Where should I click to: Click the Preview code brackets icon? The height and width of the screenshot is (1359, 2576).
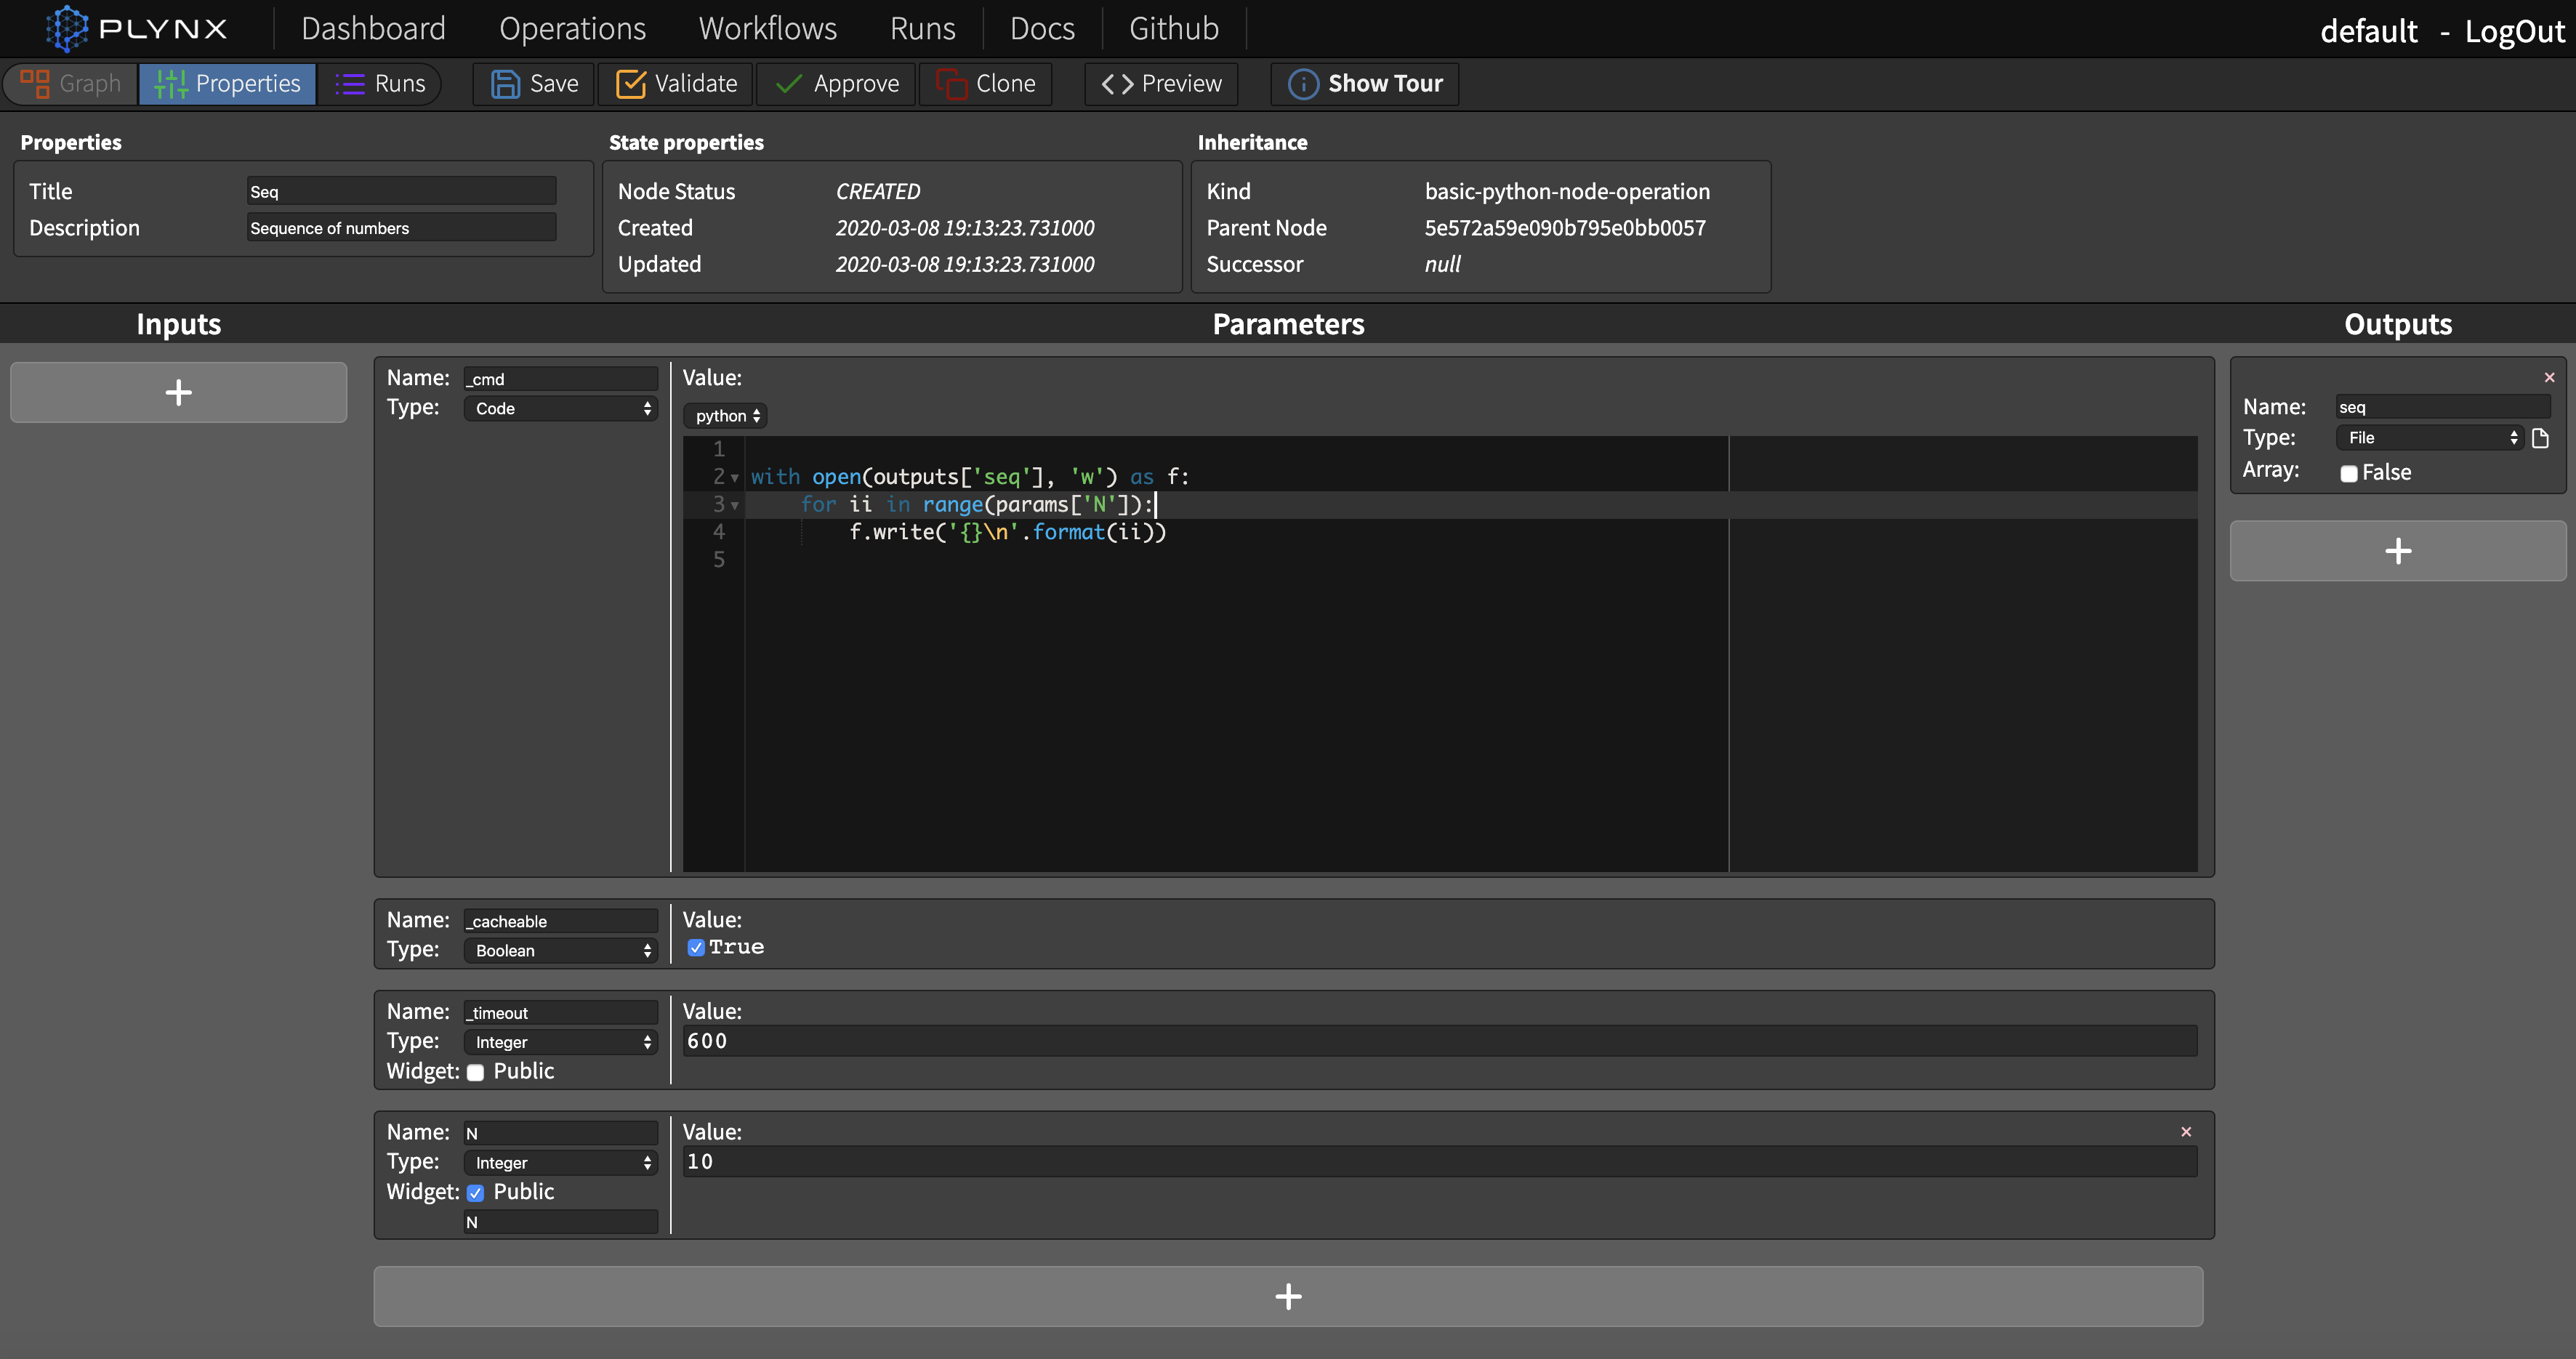click(1117, 84)
